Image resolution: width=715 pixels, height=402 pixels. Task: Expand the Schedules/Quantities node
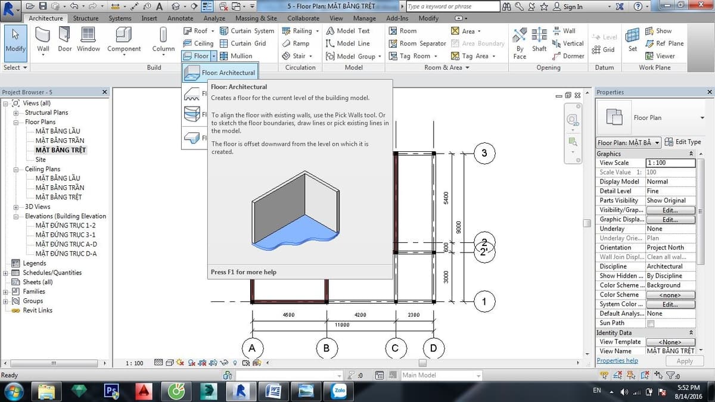pyautogui.click(x=6, y=273)
